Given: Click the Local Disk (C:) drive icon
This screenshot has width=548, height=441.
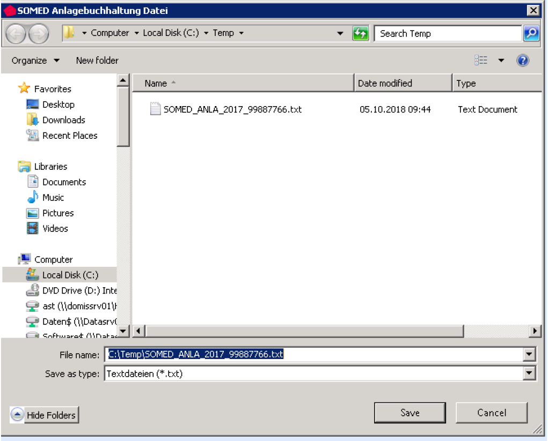Looking at the screenshot, I should coord(33,274).
